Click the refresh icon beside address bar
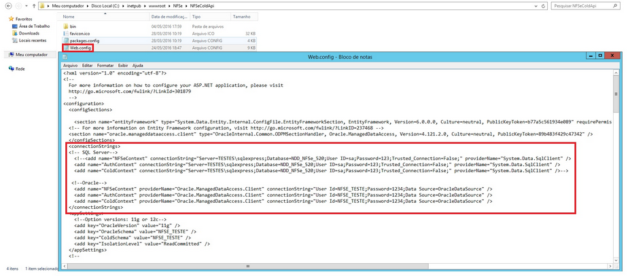The height and width of the screenshot is (276, 630). 544,6
